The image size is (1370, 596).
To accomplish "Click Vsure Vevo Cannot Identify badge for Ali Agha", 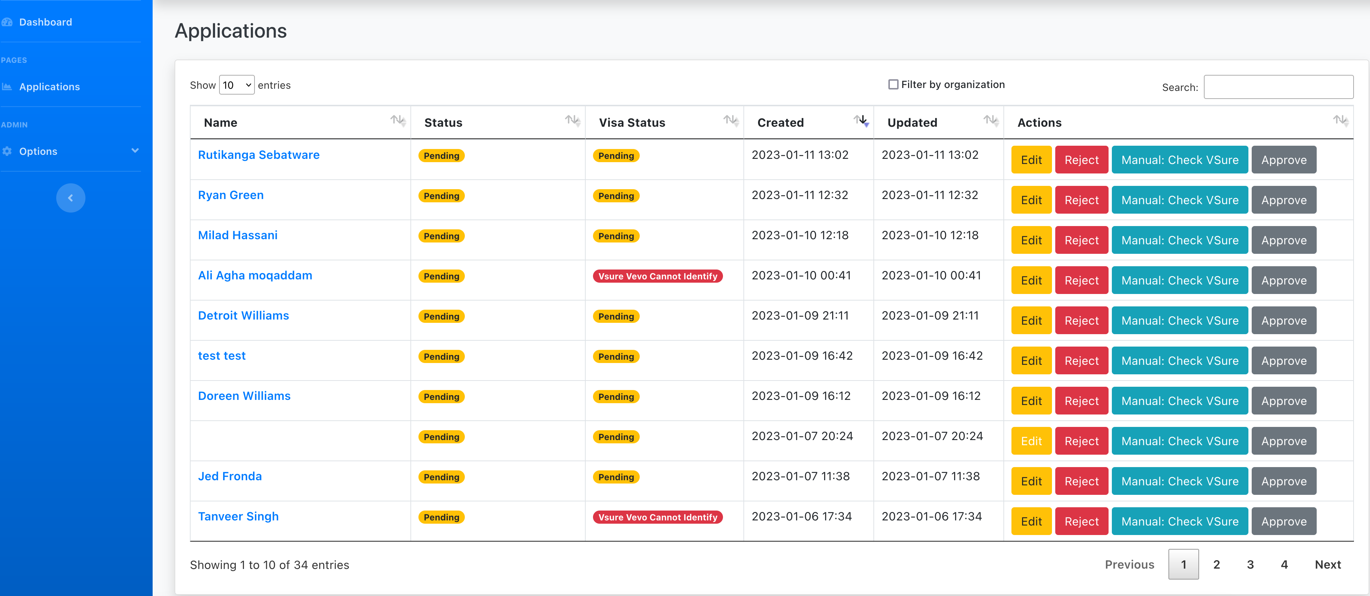I will pyautogui.click(x=657, y=276).
